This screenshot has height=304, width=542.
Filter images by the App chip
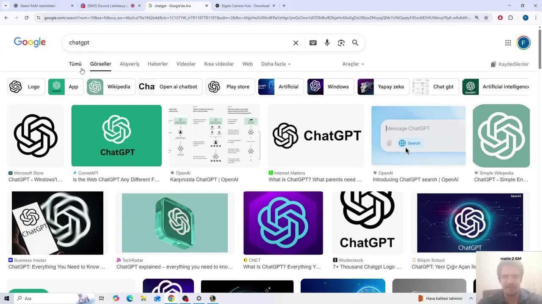click(65, 87)
